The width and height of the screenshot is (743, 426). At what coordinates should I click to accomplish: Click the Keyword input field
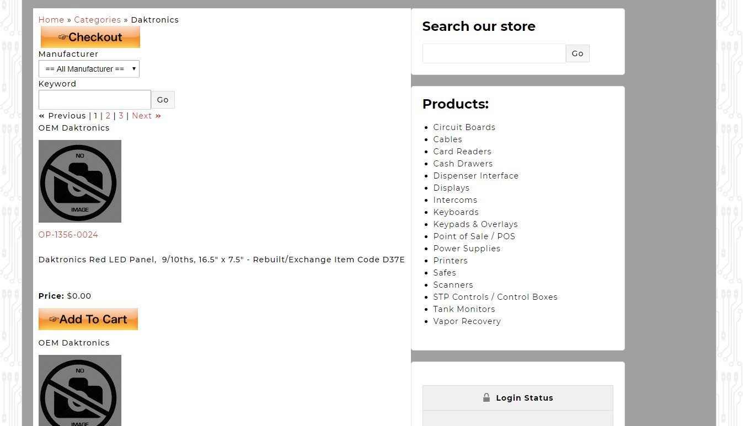tap(94, 100)
